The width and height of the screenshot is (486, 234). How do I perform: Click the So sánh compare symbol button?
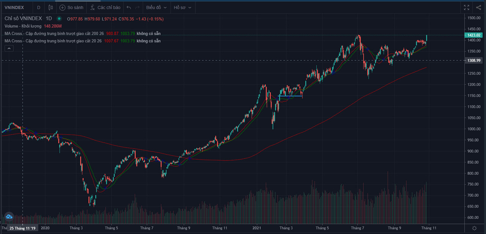pos(71,7)
